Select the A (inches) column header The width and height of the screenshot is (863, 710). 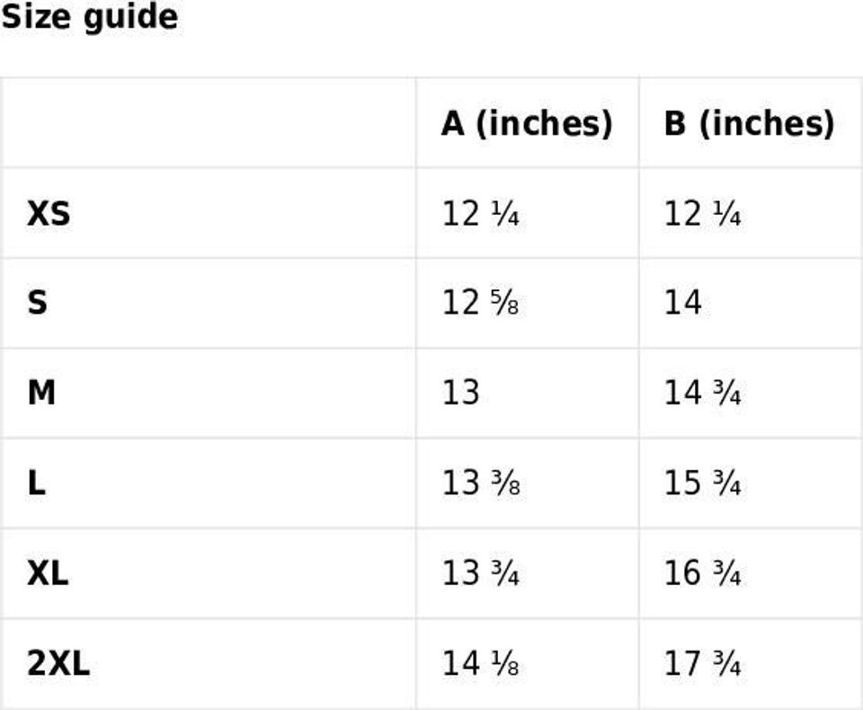(527, 123)
